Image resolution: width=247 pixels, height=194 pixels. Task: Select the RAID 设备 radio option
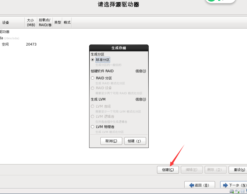(93, 88)
